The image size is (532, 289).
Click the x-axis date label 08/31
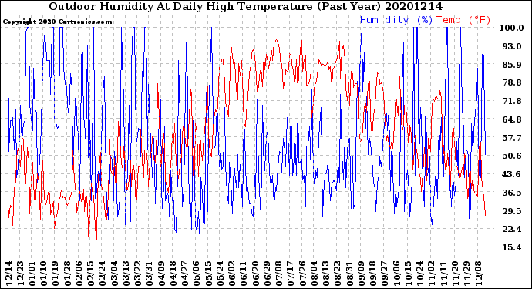point(349,274)
